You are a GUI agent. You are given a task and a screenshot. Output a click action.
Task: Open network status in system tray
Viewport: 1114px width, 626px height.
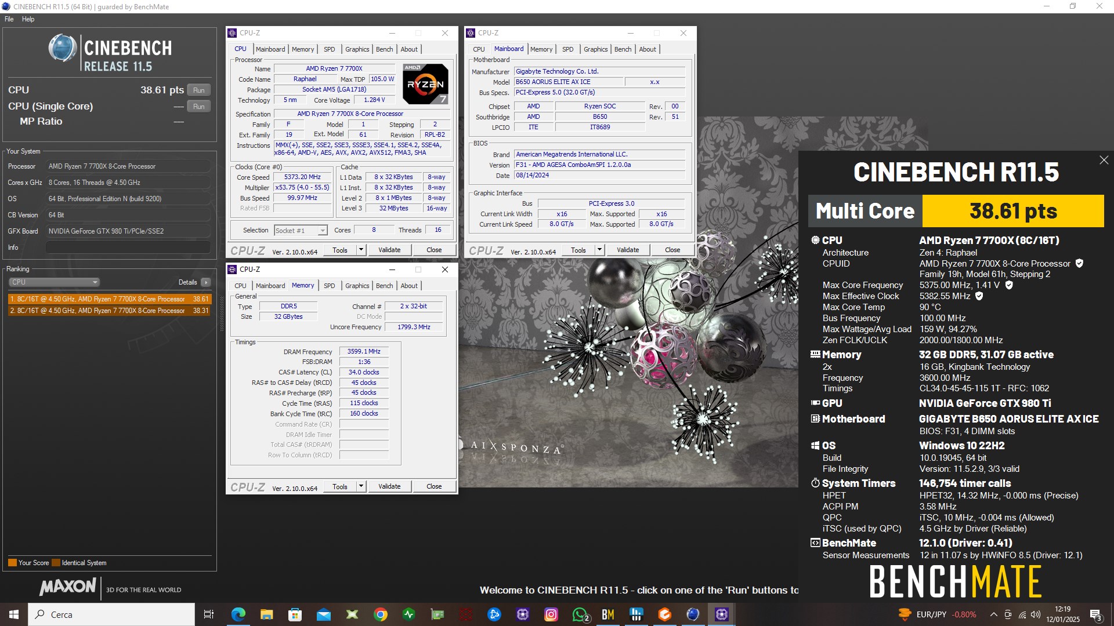click(1022, 614)
